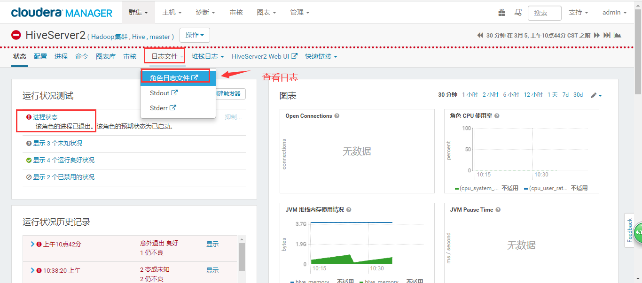The image size is (642, 283).
Task: Switch to the 状态 tab
Action: coord(20,56)
